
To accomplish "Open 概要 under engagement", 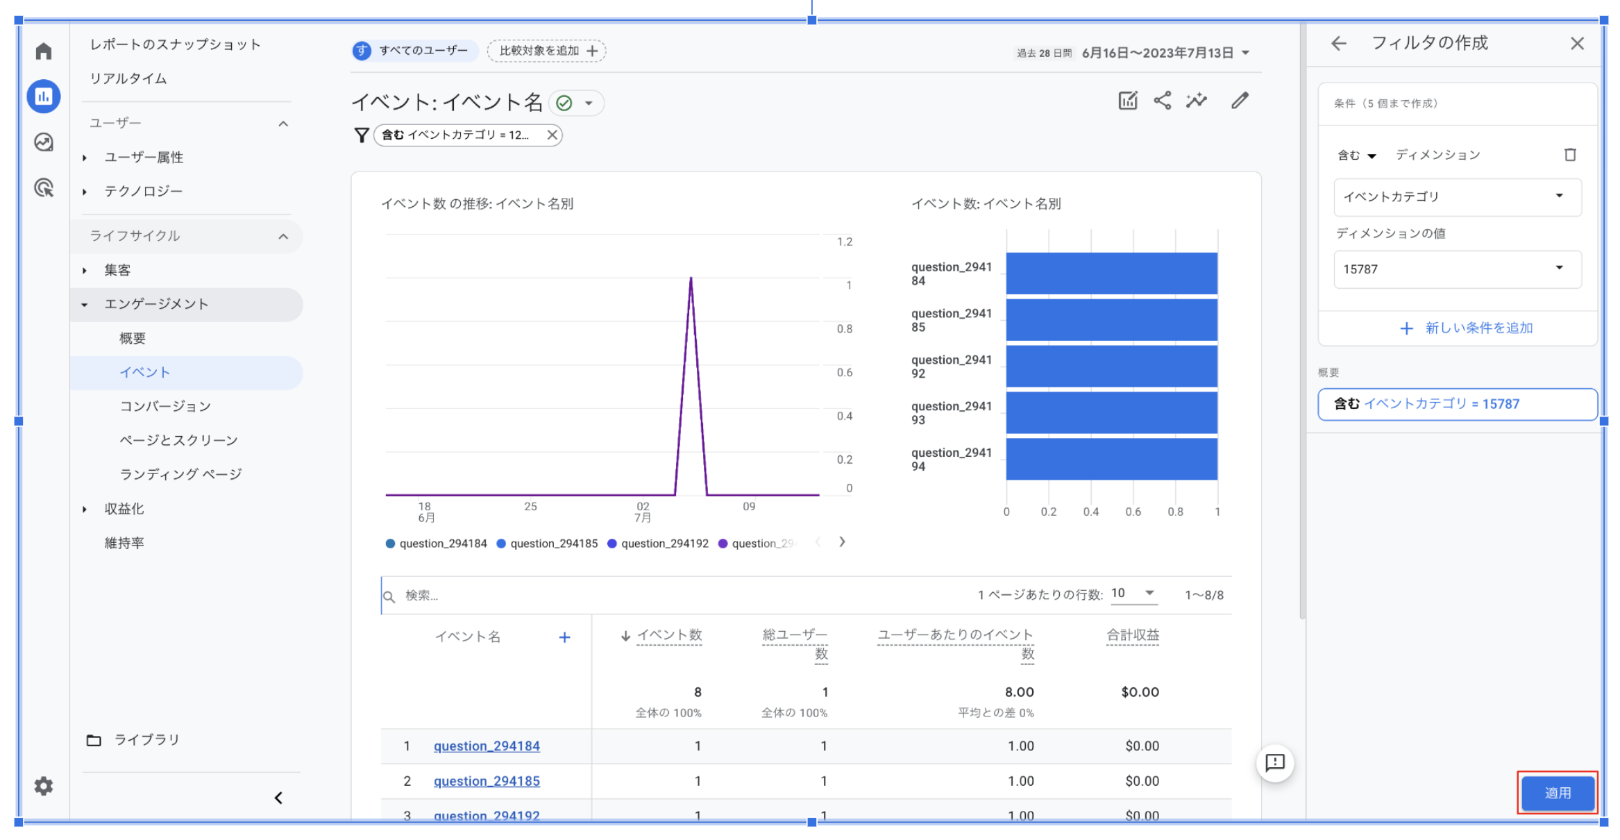I will [x=133, y=338].
